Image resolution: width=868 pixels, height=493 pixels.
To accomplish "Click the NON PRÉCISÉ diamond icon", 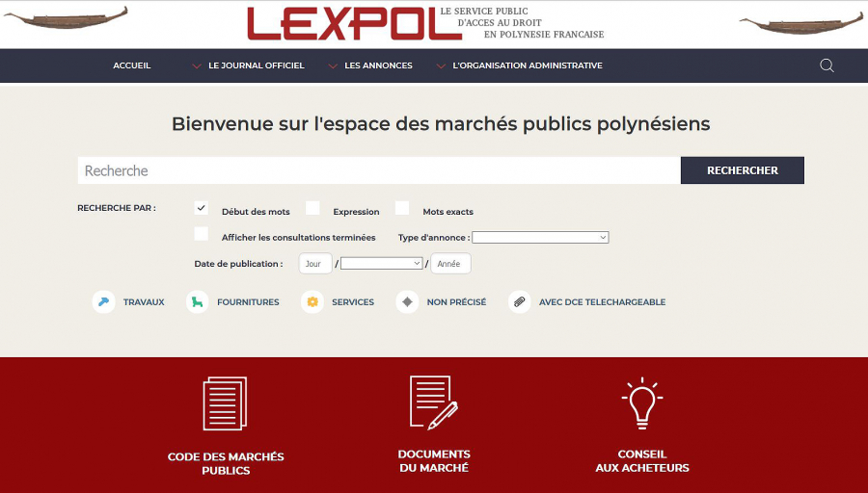I will tap(407, 301).
